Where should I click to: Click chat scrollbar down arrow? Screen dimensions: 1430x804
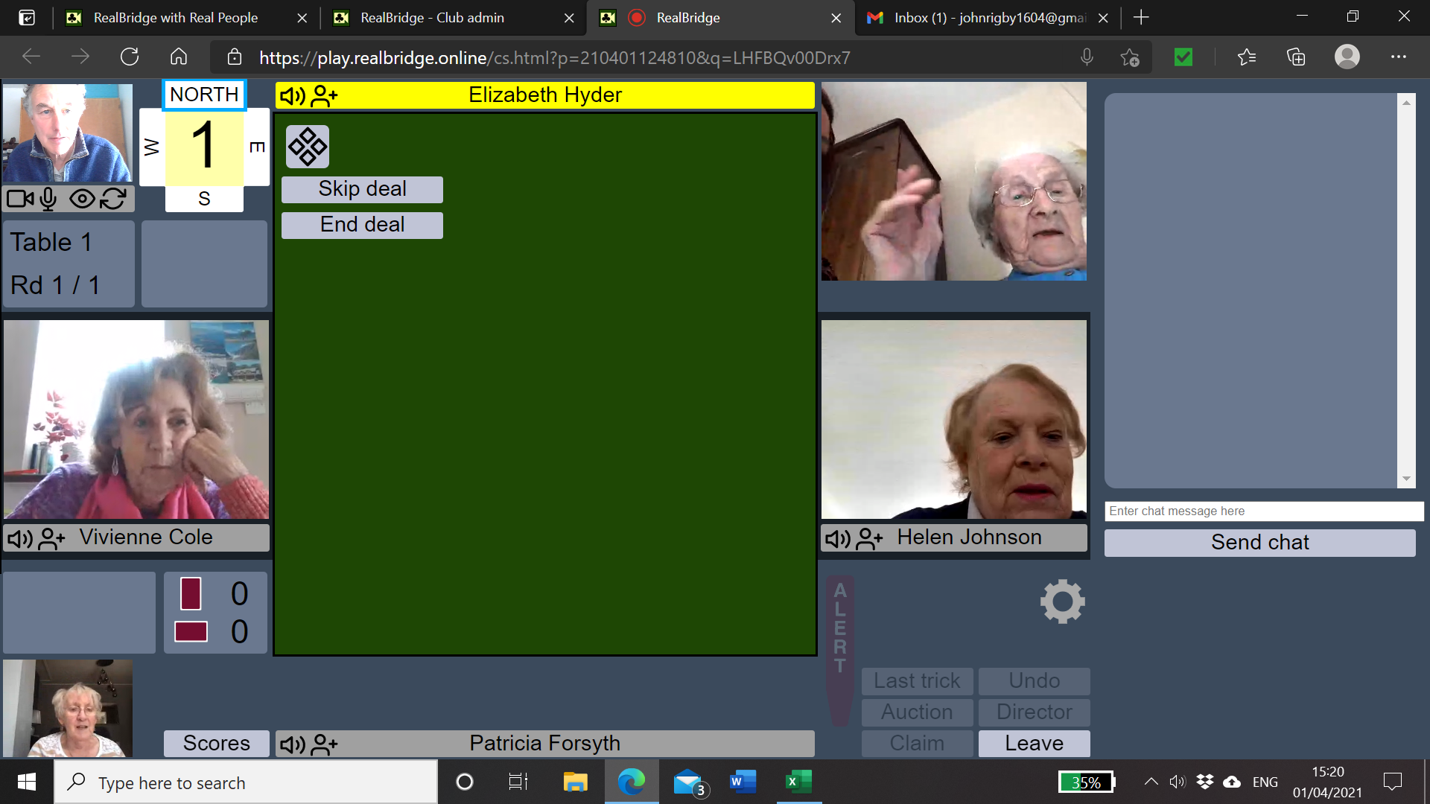point(1406,479)
